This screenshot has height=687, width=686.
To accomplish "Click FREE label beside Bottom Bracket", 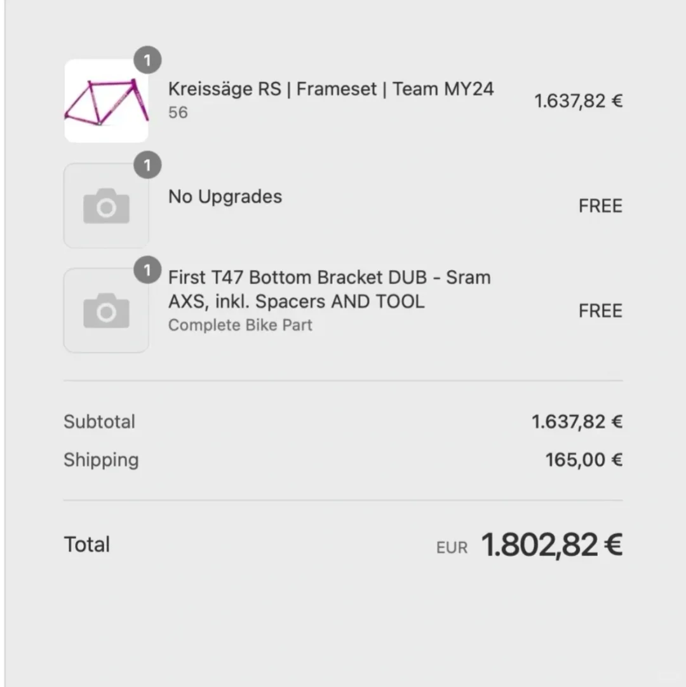I will coord(600,311).
